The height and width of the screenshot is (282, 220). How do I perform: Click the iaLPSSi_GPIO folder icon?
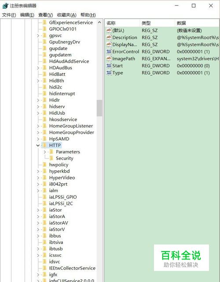point(44,197)
